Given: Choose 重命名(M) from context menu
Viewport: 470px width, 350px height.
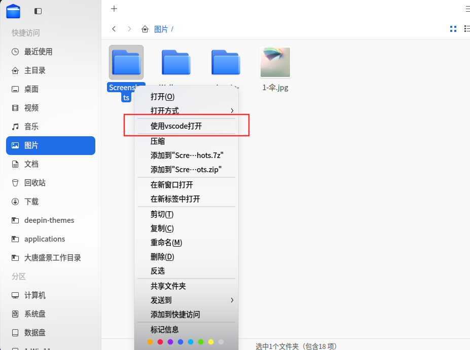Looking at the screenshot, I should pyautogui.click(x=186, y=243).
